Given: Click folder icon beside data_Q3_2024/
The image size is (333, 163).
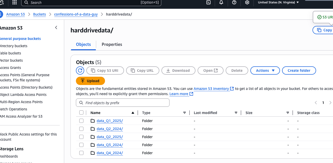Looking at the screenshot, I should pos(93,145).
